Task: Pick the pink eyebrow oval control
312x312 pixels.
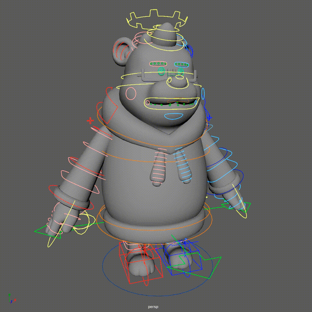Action: pyautogui.click(x=158, y=64)
